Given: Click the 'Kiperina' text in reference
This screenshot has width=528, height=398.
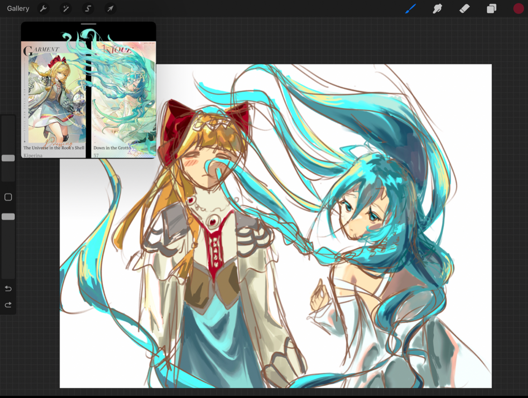Looking at the screenshot, I should pyautogui.click(x=33, y=155).
